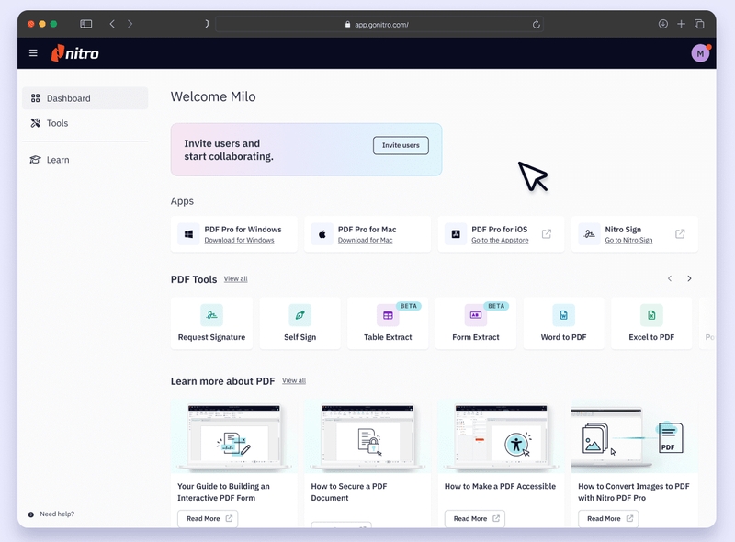The width and height of the screenshot is (735, 542).
Task: Open Convert Images to PDF thumbnail
Action: [x=635, y=436]
